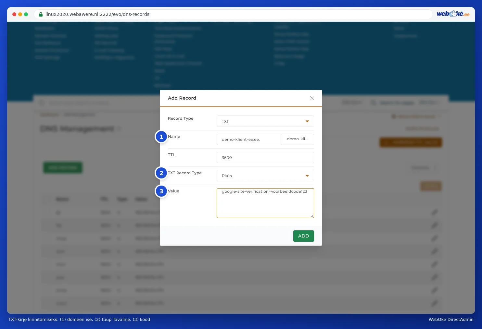Click the green maximize button of the browser window
The image size is (482, 329).
[26, 14]
